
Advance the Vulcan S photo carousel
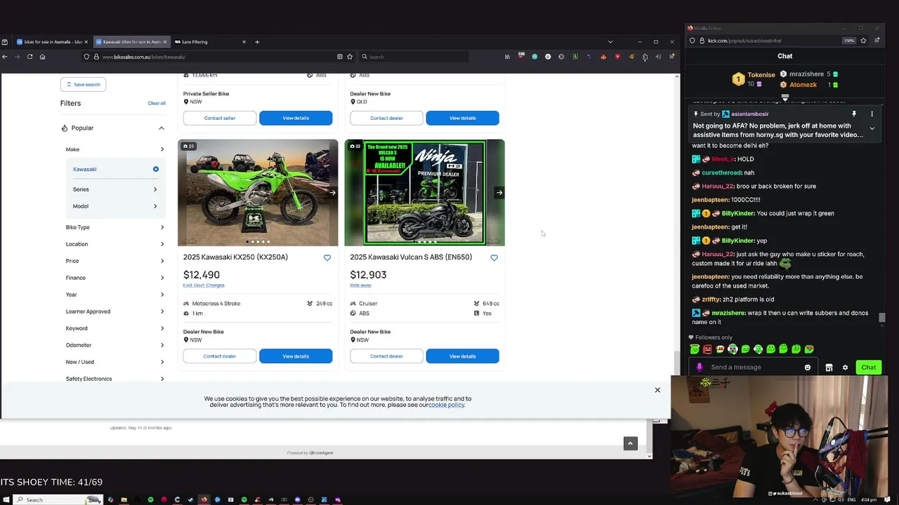pos(499,193)
